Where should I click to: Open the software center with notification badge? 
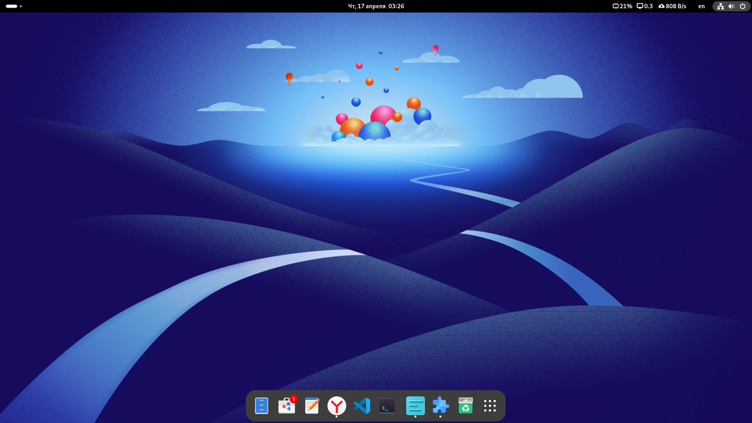[x=287, y=405]
